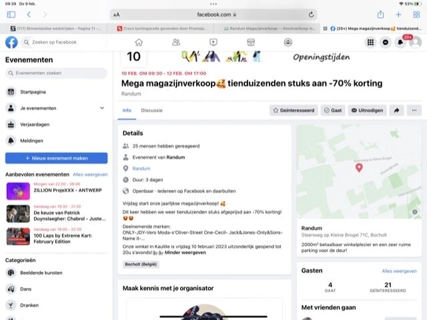Show Safari tab overview grid icon
This screenshot has width=427, height=320.
pyautogui.click(x=416, y=15)
